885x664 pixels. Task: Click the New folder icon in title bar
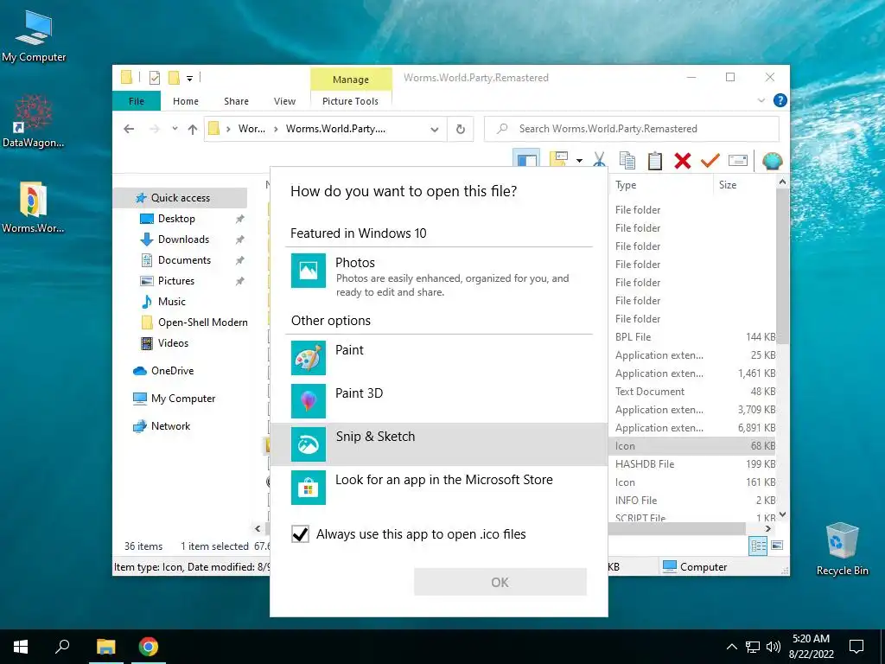(175, 77)
